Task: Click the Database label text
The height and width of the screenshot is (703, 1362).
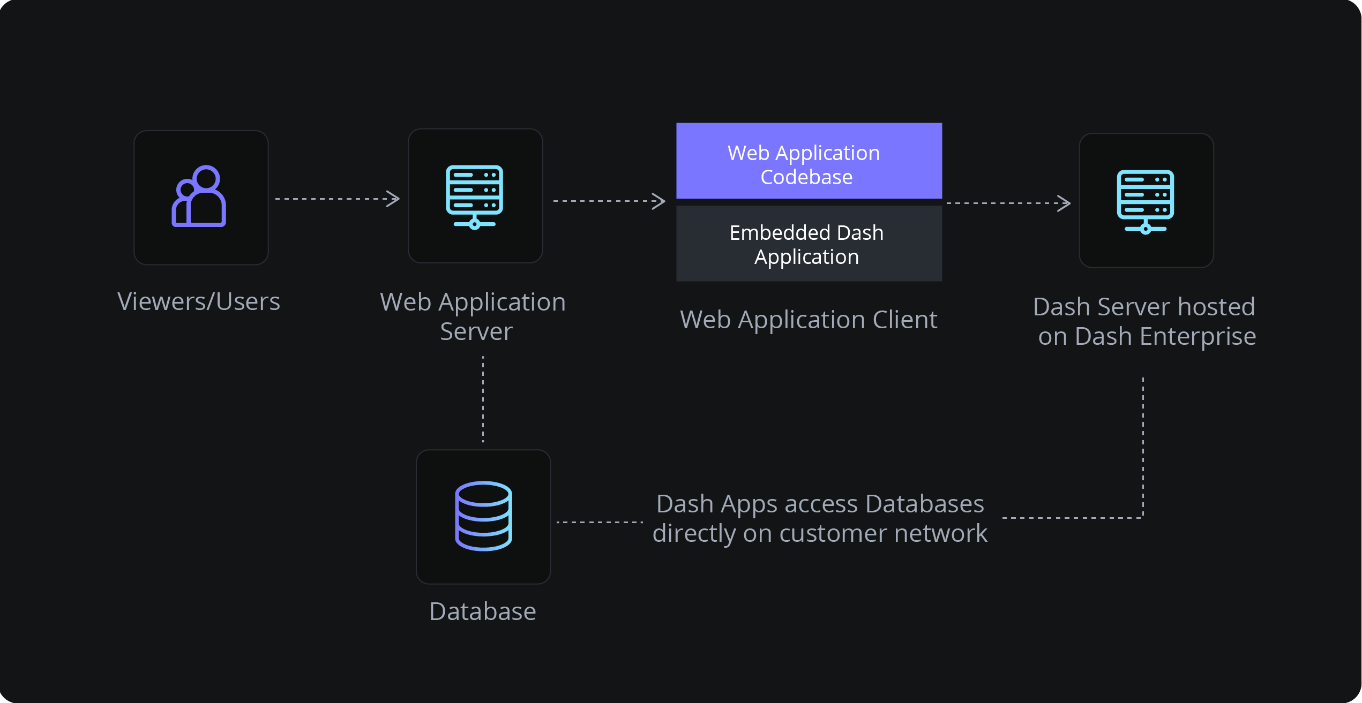Action: [x=482, y=612]
